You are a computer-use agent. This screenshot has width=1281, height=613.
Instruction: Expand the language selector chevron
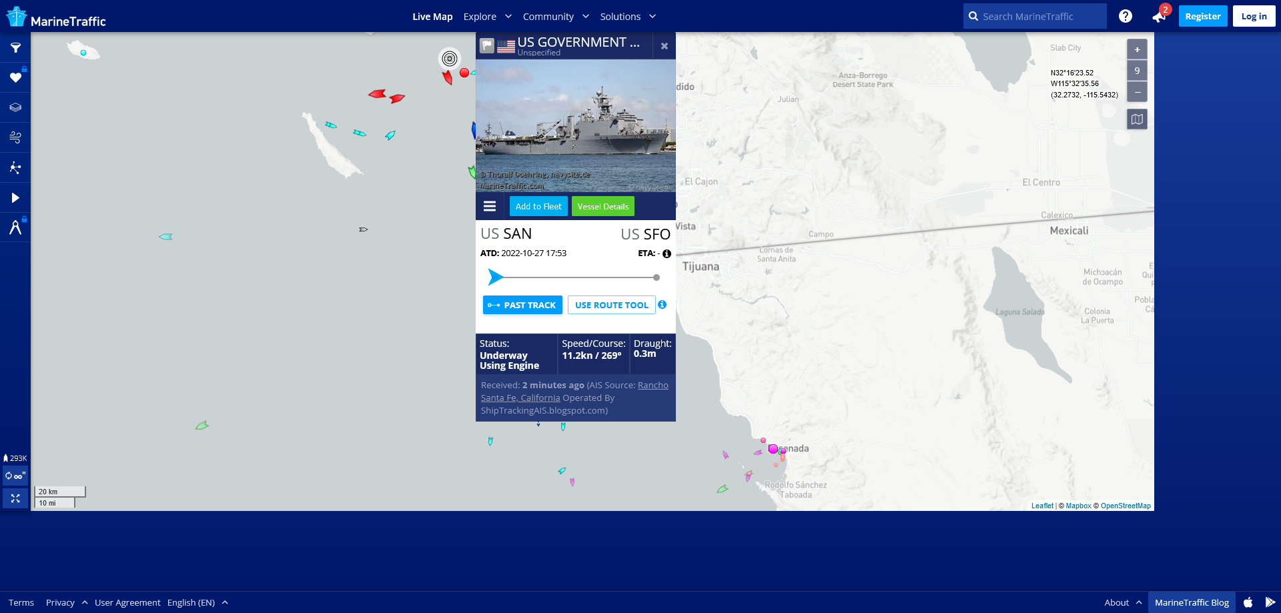coord(225,602)
